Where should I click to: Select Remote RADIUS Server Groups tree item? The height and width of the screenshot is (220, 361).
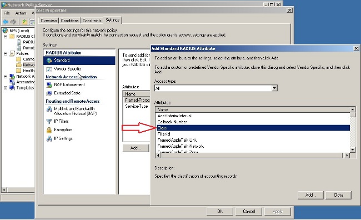click(x=28, y=48)
